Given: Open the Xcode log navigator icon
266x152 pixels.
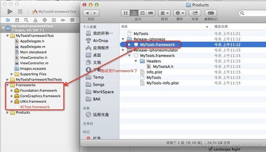Looking at the screenshot, I should pos(72,20).
